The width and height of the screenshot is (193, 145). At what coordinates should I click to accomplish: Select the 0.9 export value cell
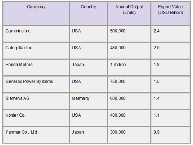[157, 132]
